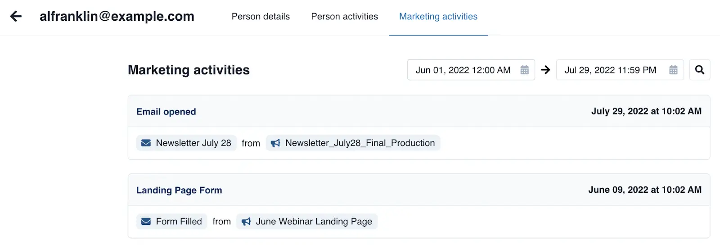Switch to the Person details tab
720x246 pixels.
(x=261, y=17)
